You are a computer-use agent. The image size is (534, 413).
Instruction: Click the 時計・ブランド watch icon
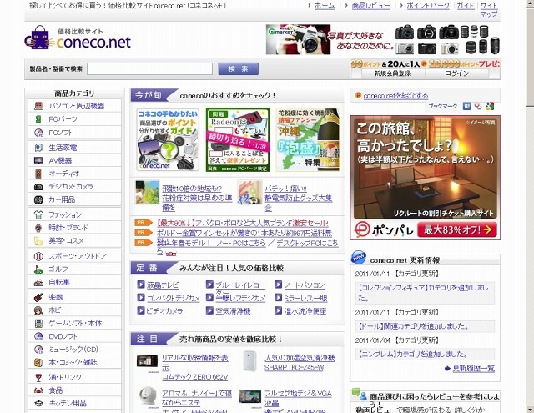(x=38, y=228)
